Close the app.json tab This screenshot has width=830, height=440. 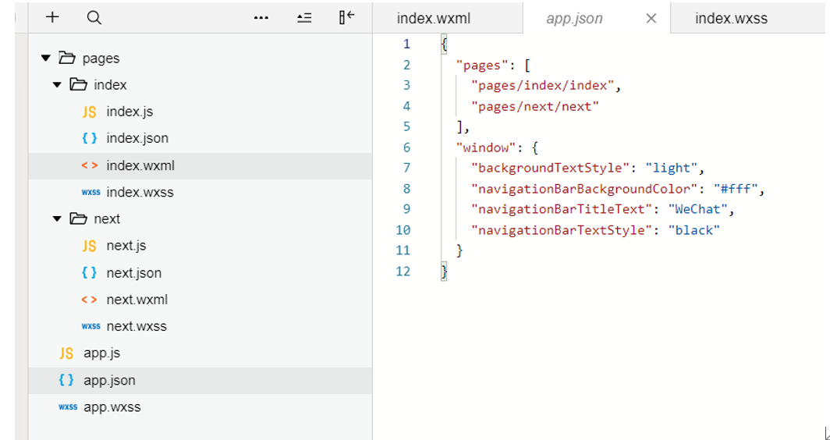(x=651, y=19)
